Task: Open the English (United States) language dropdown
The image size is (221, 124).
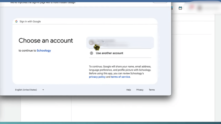Action: (x=30, y=90)
